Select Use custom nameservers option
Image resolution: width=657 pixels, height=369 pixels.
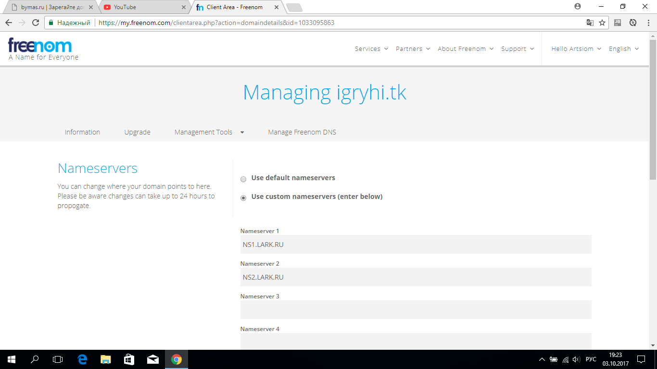[243, 198]
